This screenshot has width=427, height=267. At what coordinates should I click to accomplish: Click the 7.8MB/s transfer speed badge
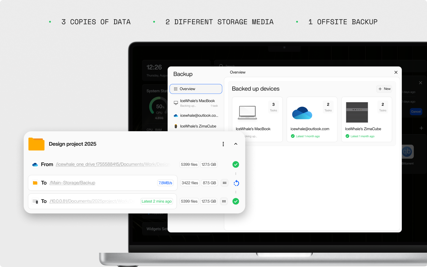[x=165, y=183]
